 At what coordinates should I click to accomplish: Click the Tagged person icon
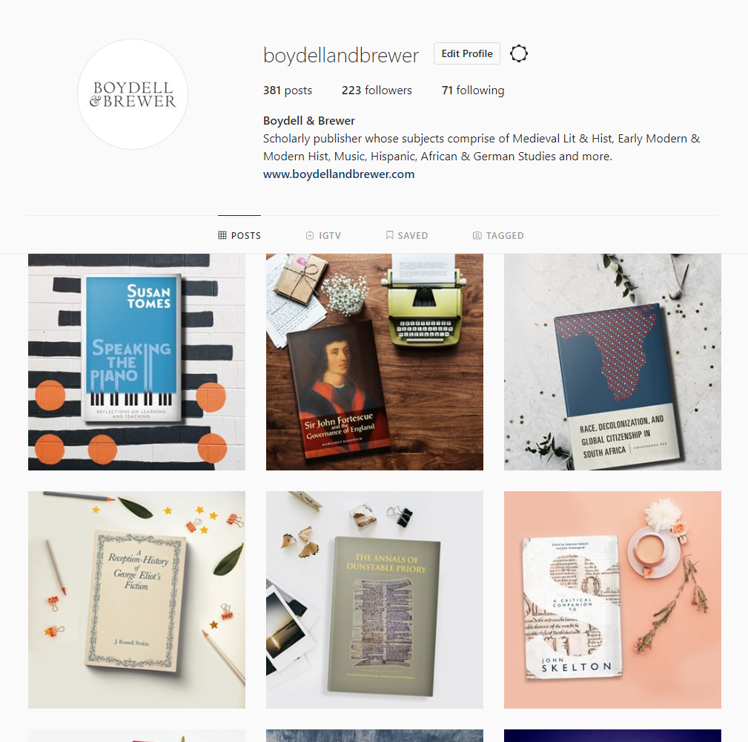pos(477,235)
